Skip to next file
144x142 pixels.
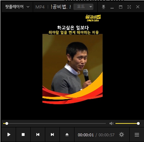pos(52,135)
